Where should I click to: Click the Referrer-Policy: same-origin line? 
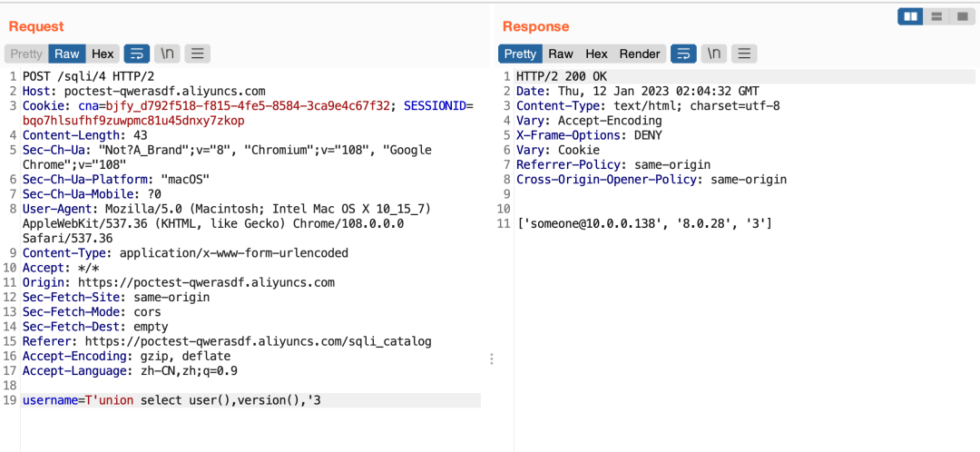[x=613, y=165]
